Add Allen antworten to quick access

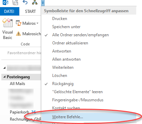point(89,59)
